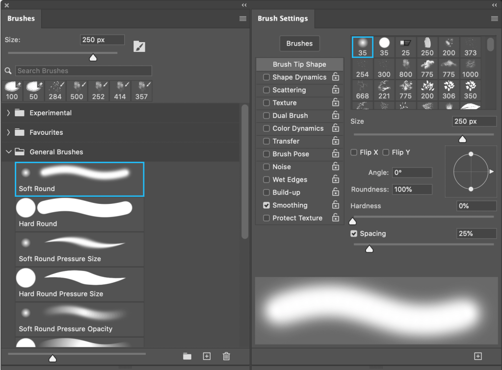Click new brush icon in Brush Settings panel
Screen dimensions: 502x370
(x=478, y=356)
